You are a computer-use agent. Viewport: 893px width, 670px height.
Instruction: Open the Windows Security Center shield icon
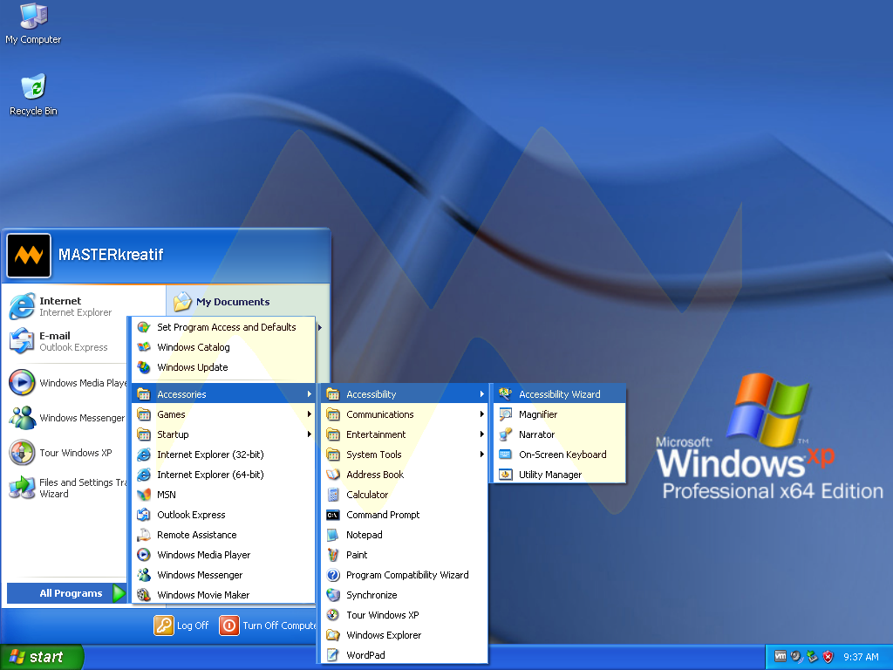828,657
